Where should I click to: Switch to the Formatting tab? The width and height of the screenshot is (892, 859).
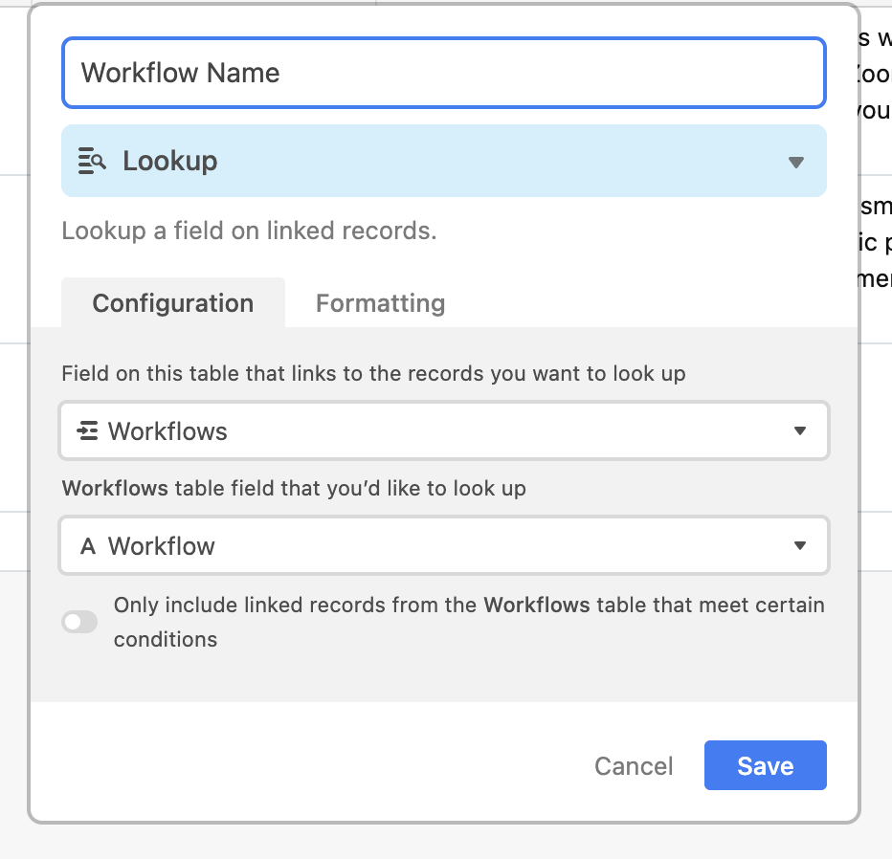(380, 303)
